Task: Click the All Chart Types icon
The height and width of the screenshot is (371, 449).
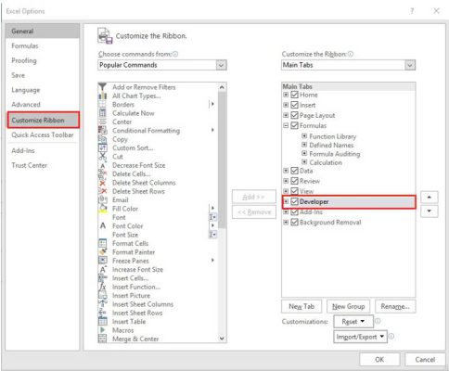Action: coord(102,96)
